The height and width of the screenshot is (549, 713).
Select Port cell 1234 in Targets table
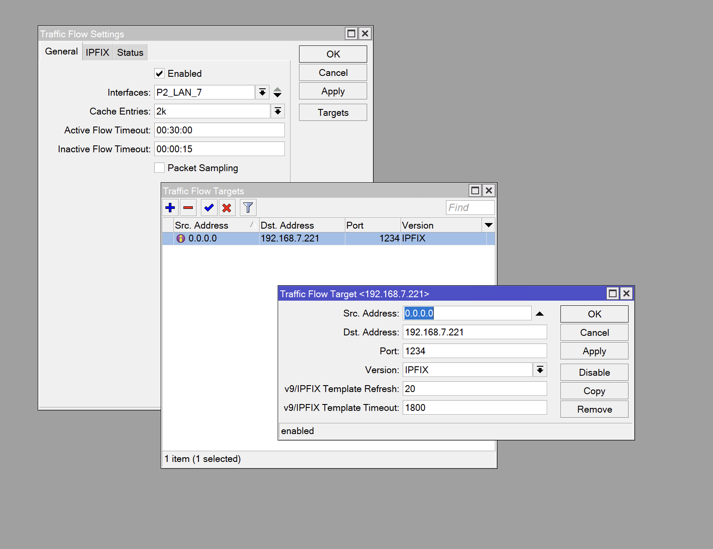(x=373, y=238)
